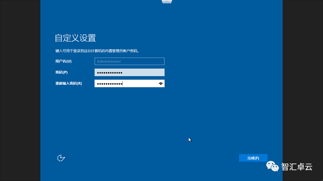Focus the 重新输入密码(R) field
The height and width of the screenshot is (181, 323).
point(129,83)
